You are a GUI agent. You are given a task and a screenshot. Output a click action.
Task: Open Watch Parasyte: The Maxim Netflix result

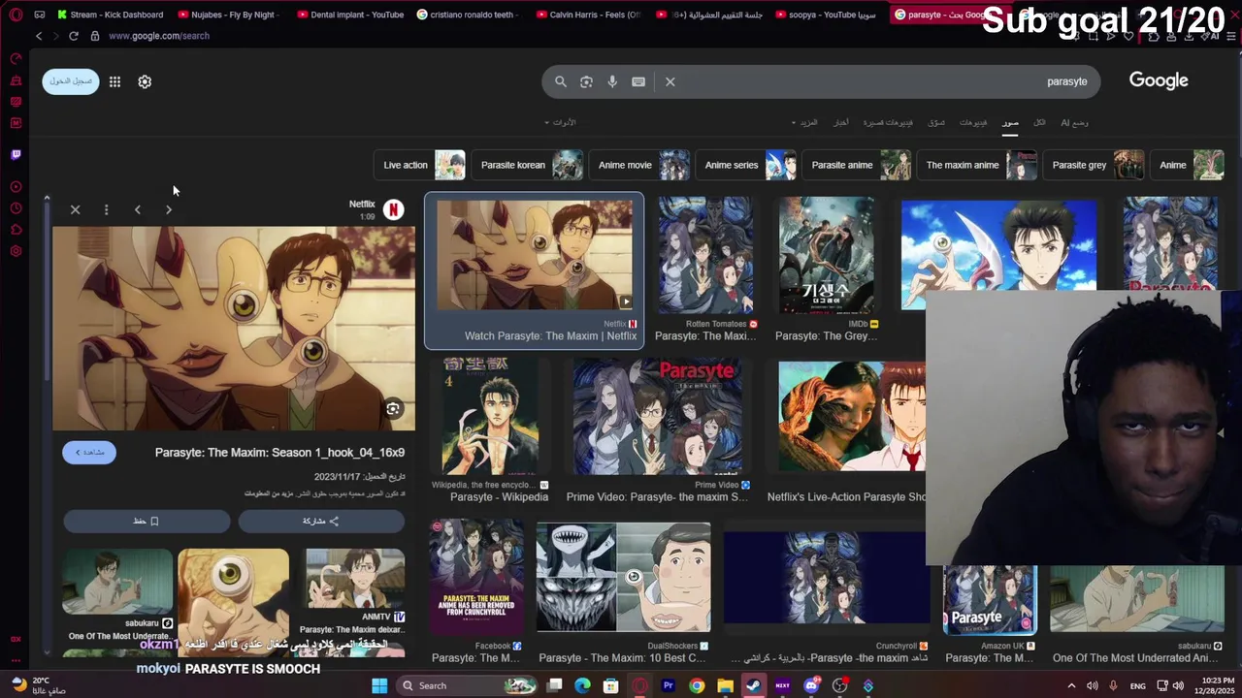(534, 270)
